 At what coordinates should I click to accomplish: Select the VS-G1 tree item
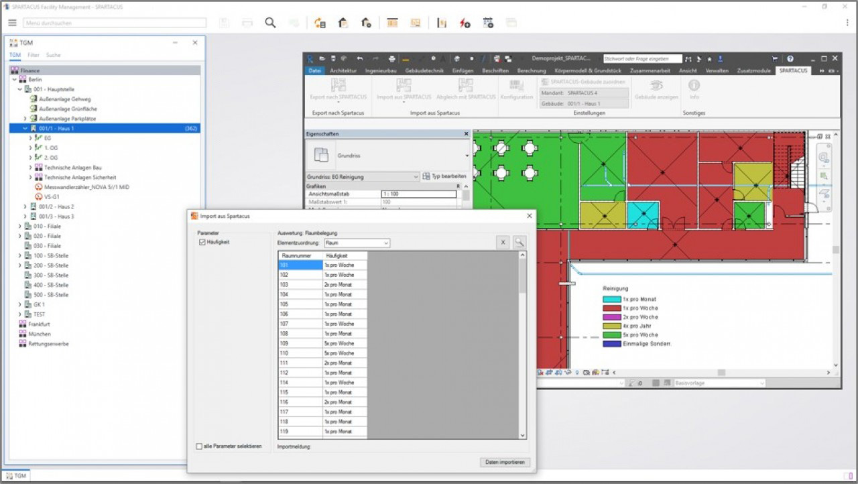click(x=52, y=197)
